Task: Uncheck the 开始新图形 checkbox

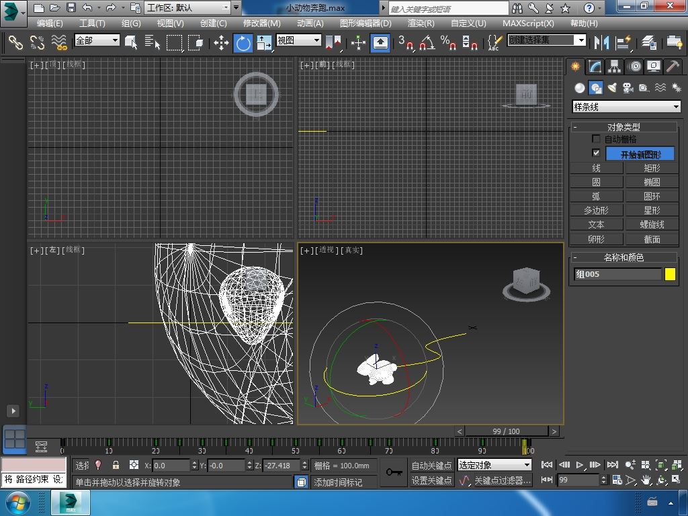Action: [596, 153]
